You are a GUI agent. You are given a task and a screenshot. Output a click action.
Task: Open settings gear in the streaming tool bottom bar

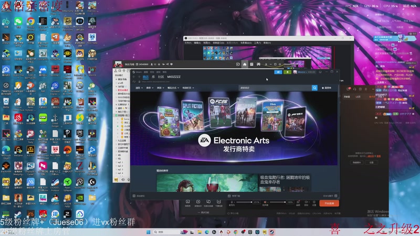pyautogui.click(x=314, y=203)
